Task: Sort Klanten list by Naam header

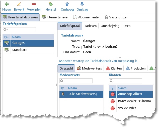Action: click(135, 88)
